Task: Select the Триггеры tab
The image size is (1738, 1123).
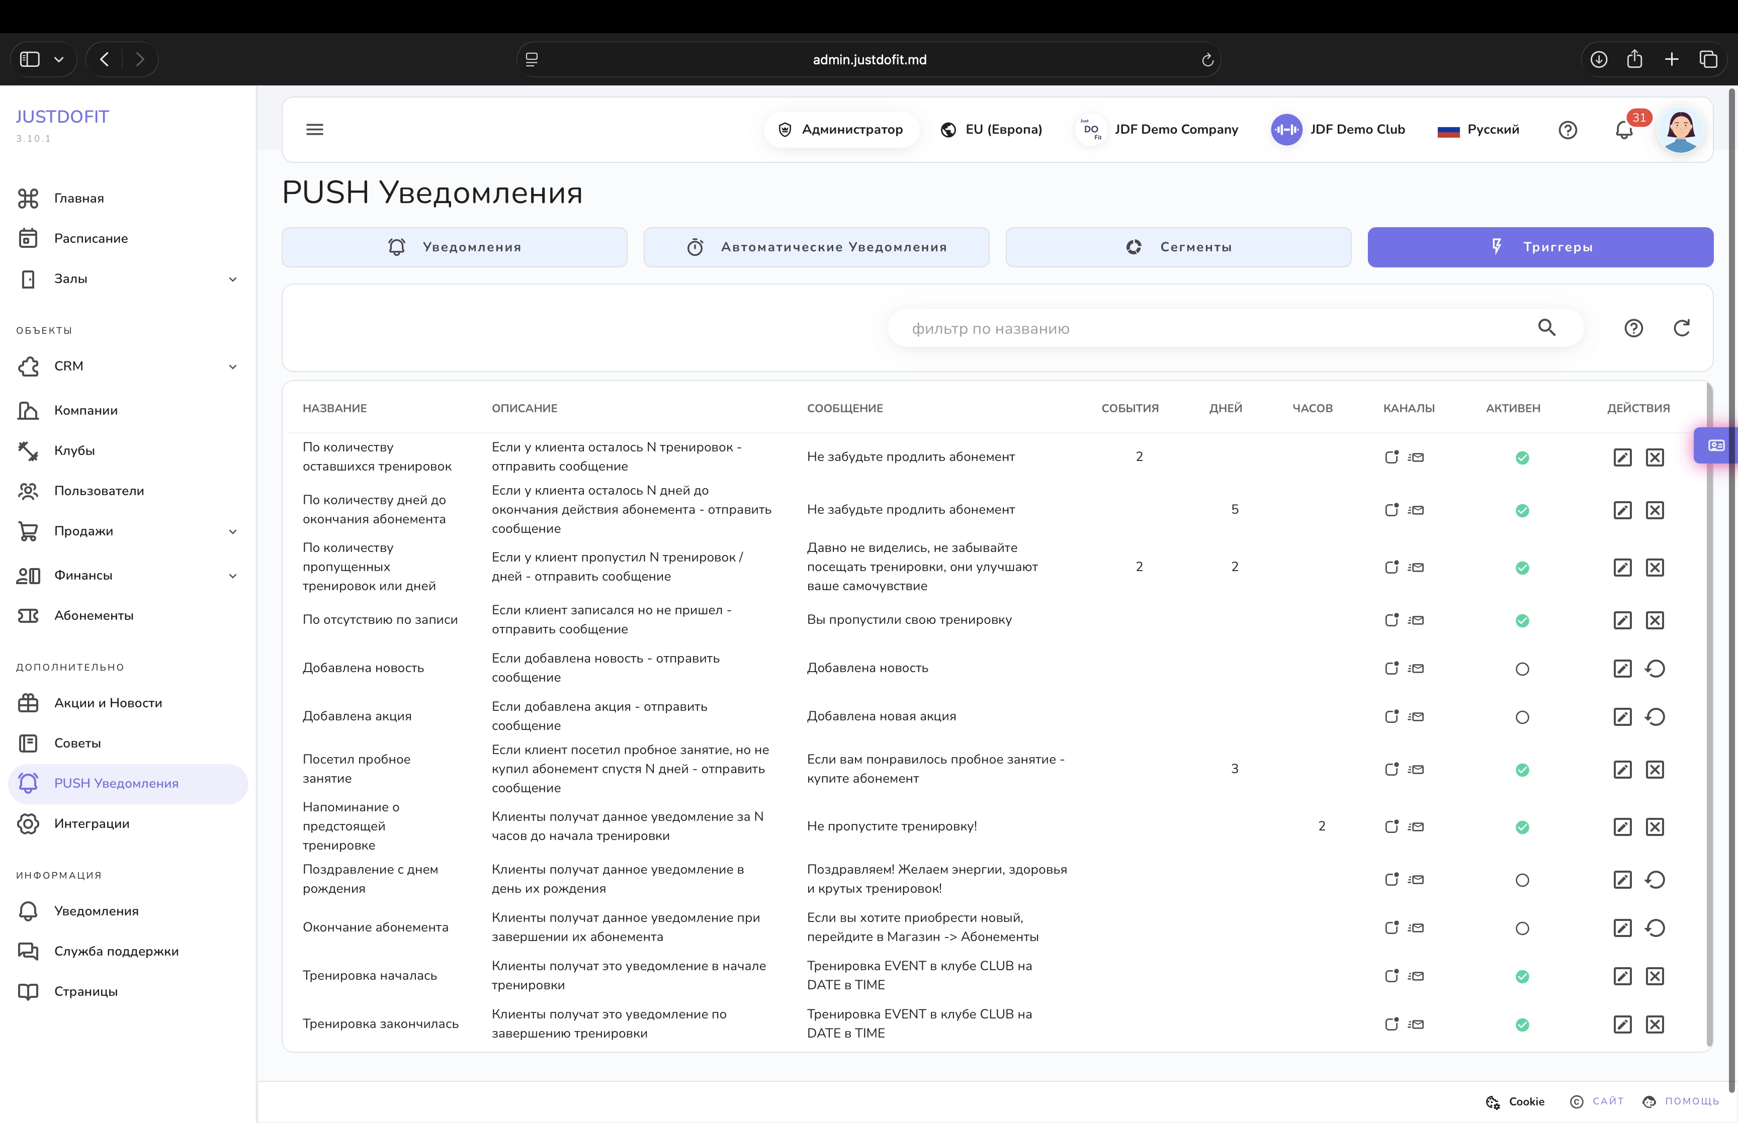Action: tap(1540, 247)
